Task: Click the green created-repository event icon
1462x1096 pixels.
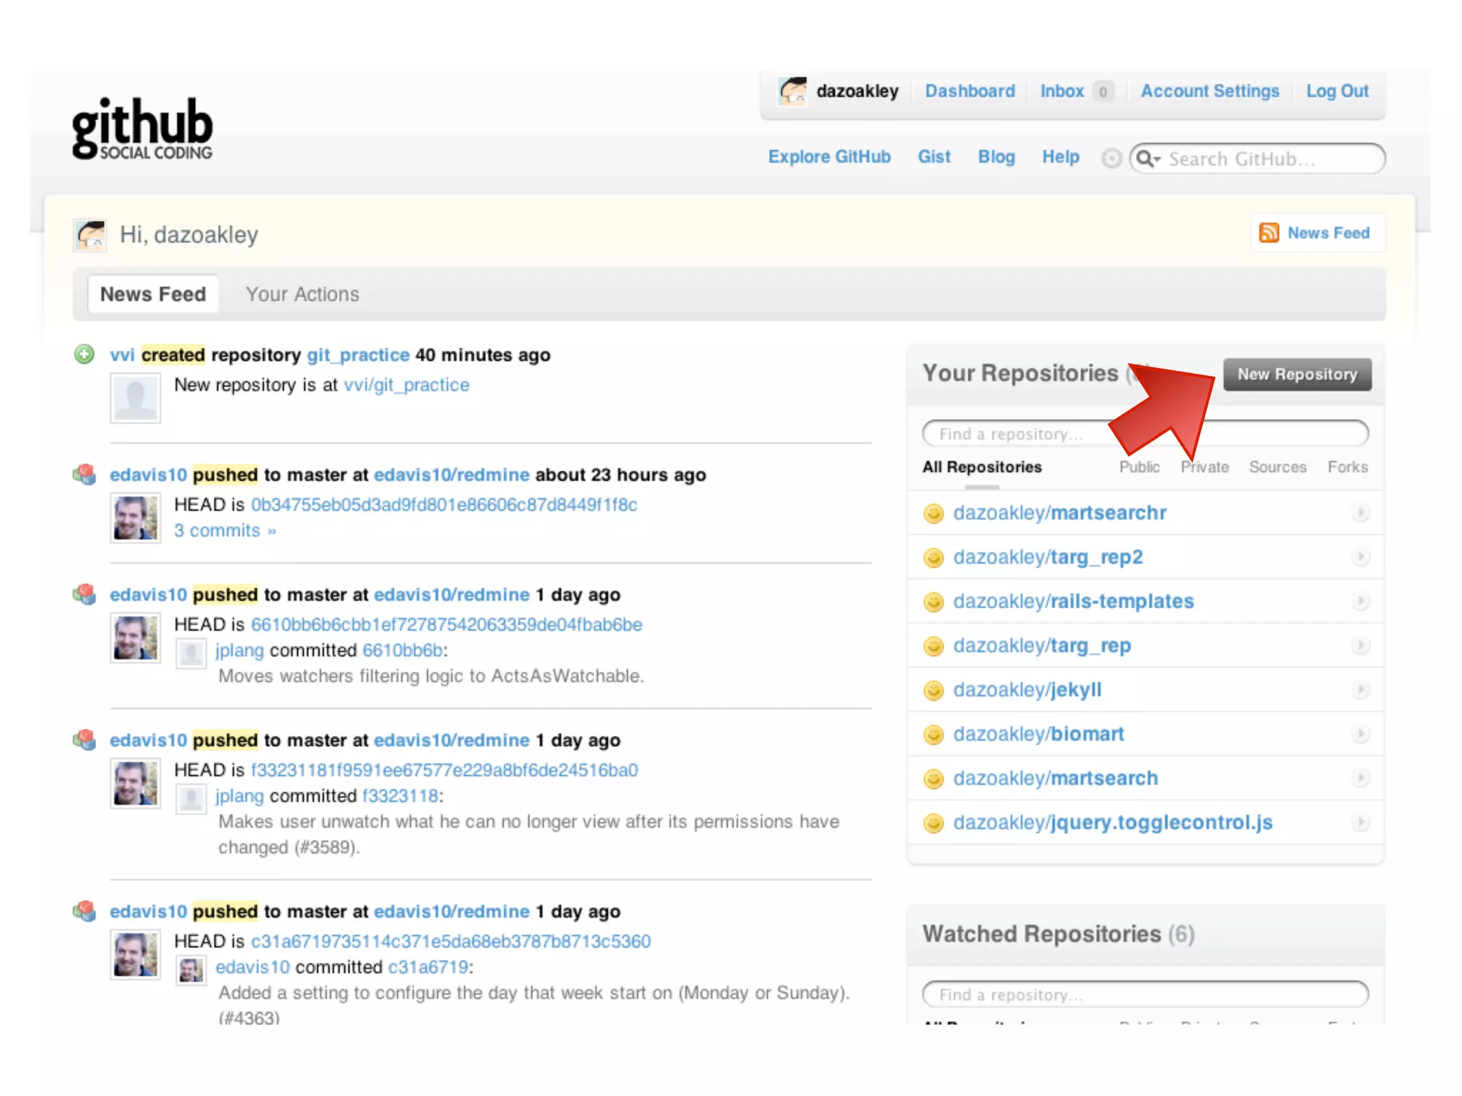Action: point(84,354)
